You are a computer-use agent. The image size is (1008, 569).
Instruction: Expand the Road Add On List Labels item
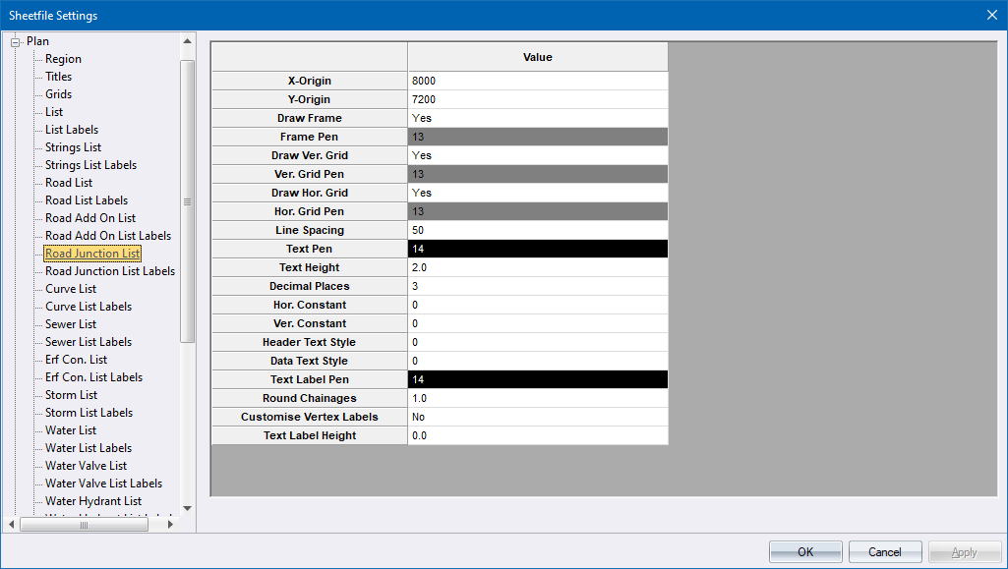pyautogui.click(x=110, y=235)
